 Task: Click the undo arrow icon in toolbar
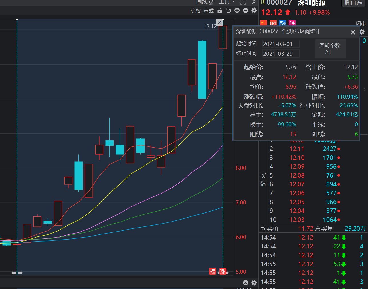click(x=228, y=11)
